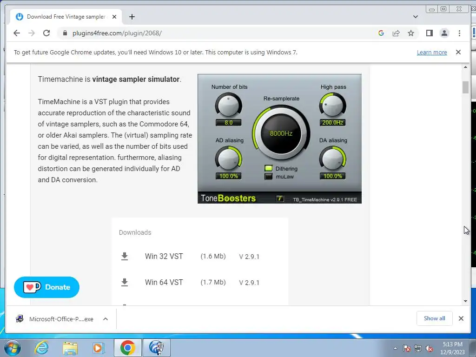Open a new browser tab

coord(132,17)
